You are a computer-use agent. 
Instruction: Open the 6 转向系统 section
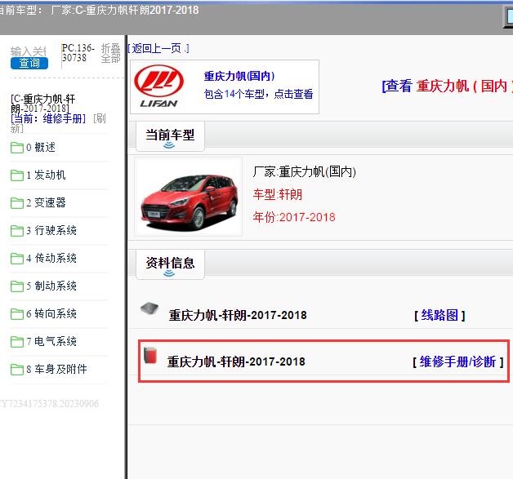[x=51, y=314]
